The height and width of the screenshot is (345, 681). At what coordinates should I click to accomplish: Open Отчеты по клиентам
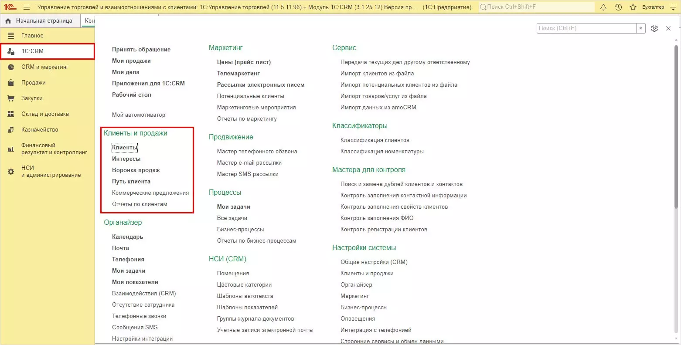pos(140,204)
